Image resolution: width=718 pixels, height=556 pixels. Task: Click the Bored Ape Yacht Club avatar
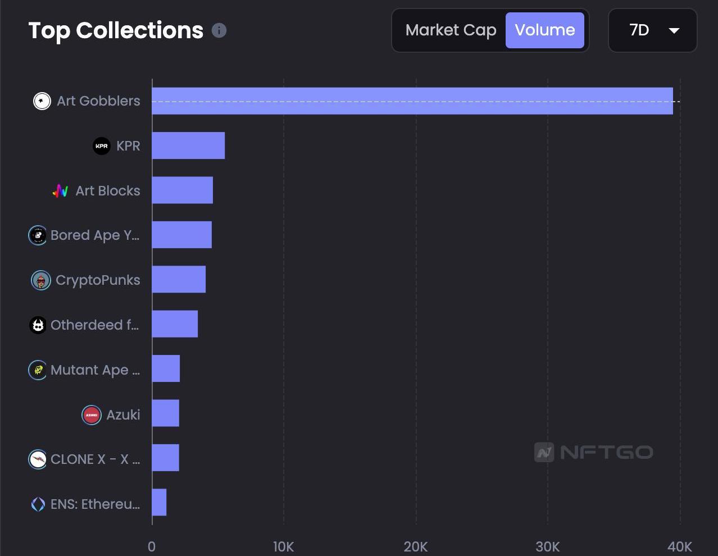tap(38, 235)
